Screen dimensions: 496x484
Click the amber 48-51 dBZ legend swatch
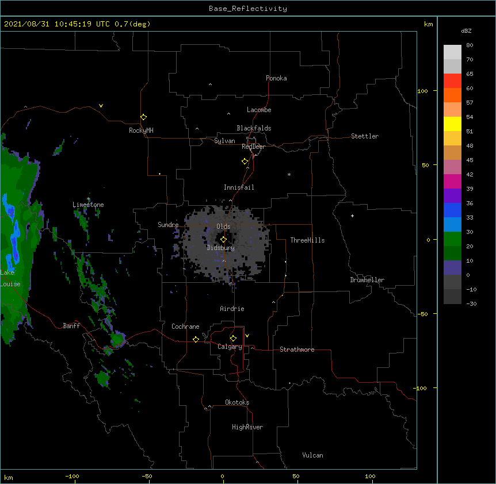click(x=452, y=139)
